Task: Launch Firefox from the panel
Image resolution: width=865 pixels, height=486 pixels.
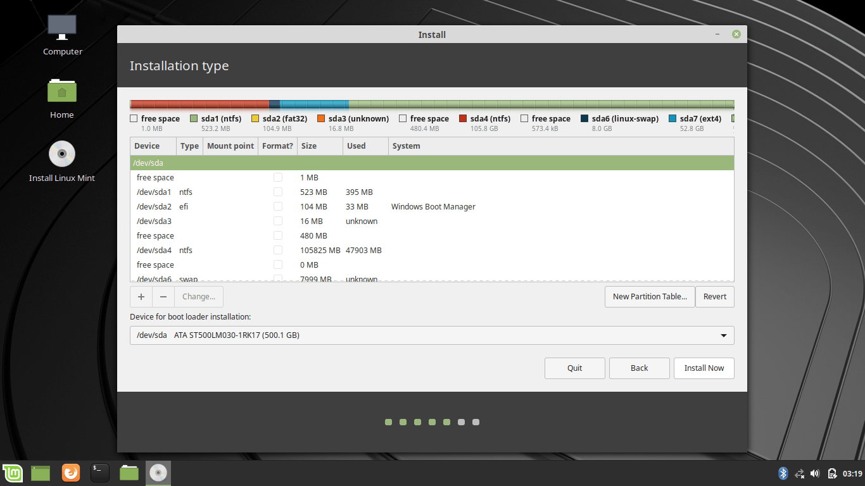Action: pyautogui.click(x=71, y=473)
